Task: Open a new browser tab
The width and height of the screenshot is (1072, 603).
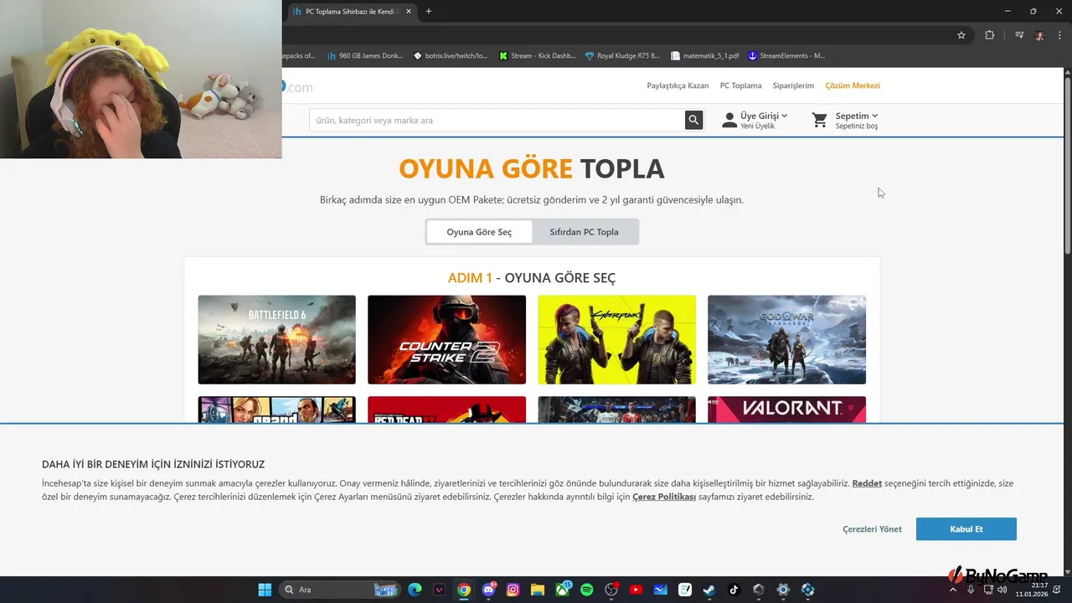Action: tap(429, 12)
